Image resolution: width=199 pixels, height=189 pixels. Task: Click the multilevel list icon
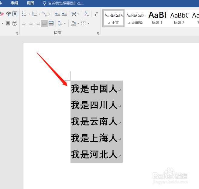pos(45,14)
